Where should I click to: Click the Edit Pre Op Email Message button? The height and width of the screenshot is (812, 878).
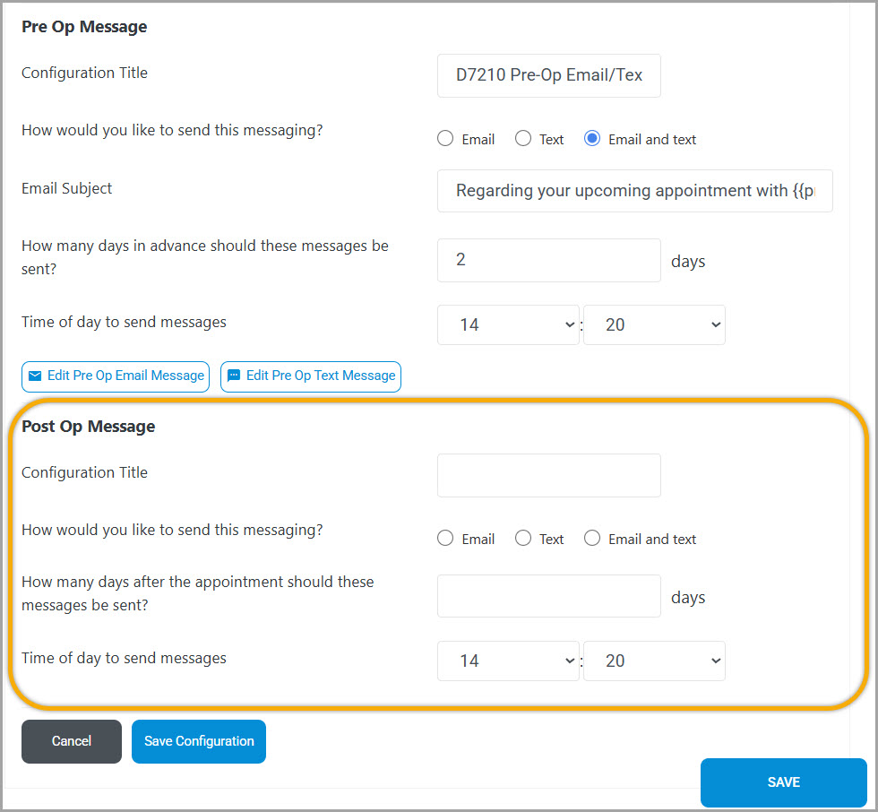click(x=115, y=376)
